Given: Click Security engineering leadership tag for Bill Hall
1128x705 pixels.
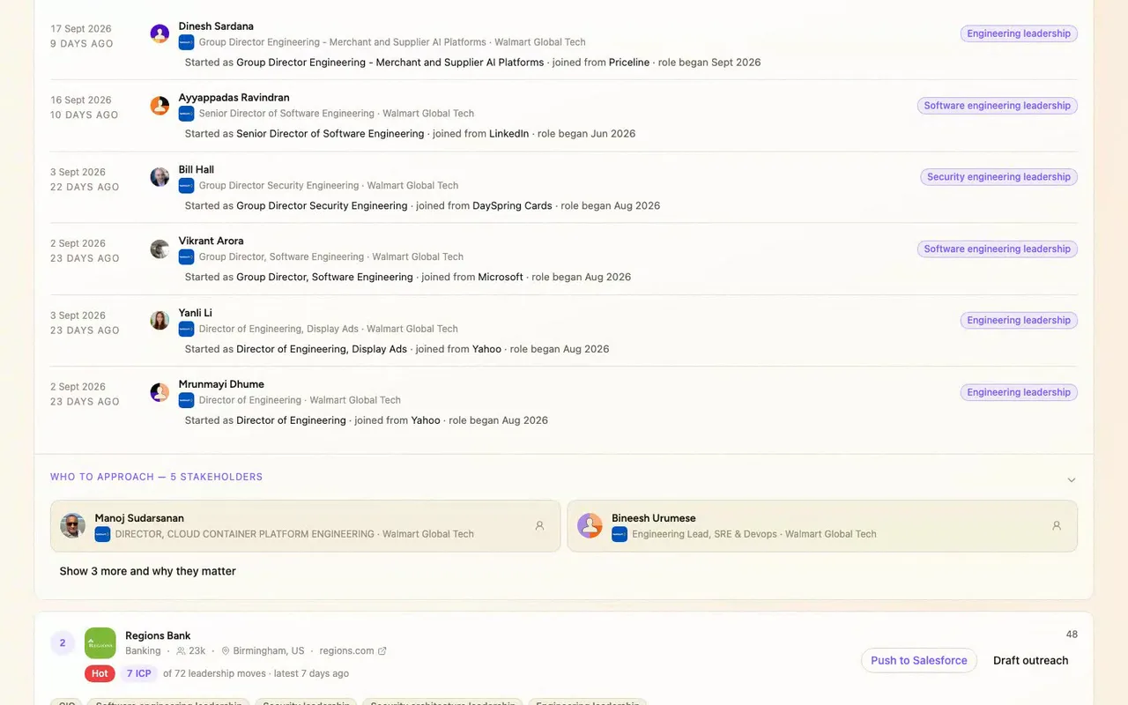Looking at the screenshot, I should pyautogui.click(x=999, y=177).
